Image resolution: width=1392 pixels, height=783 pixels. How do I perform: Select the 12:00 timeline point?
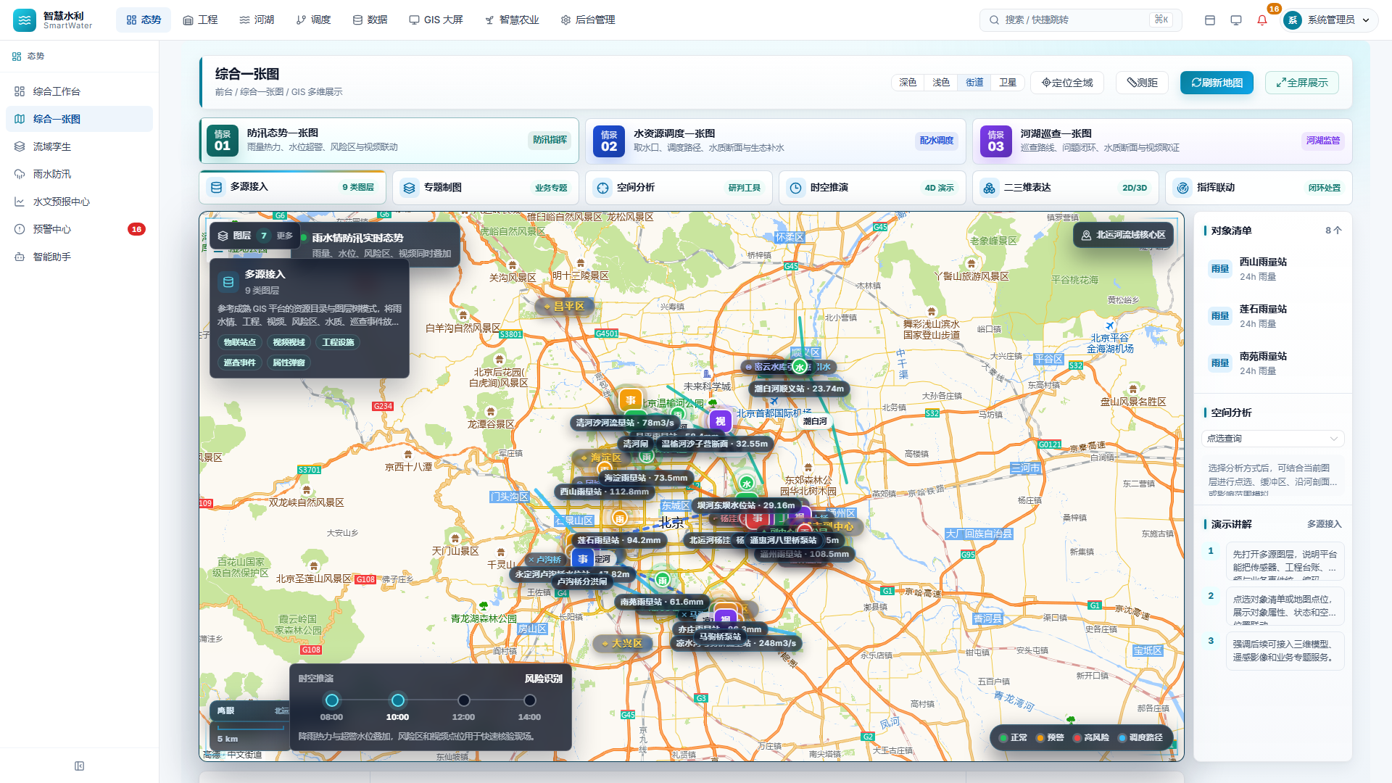pos(464,700)
